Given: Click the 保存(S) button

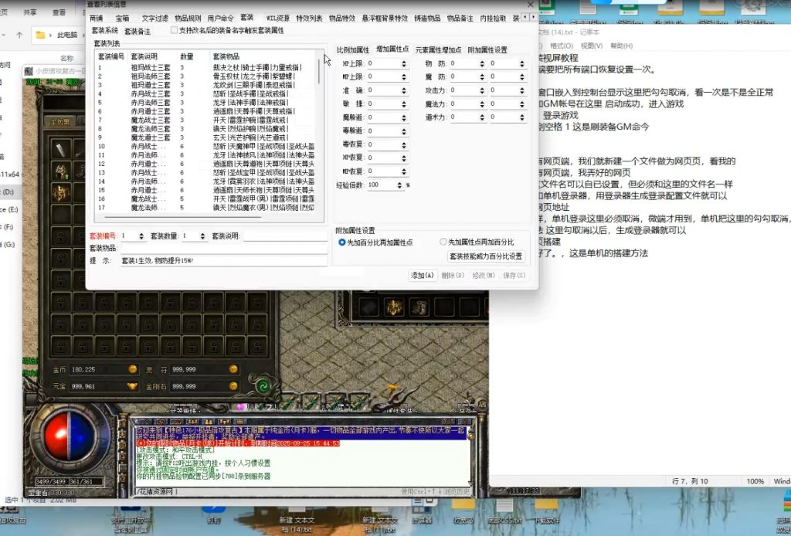Looking at the screenshot, I should (514, 275).
